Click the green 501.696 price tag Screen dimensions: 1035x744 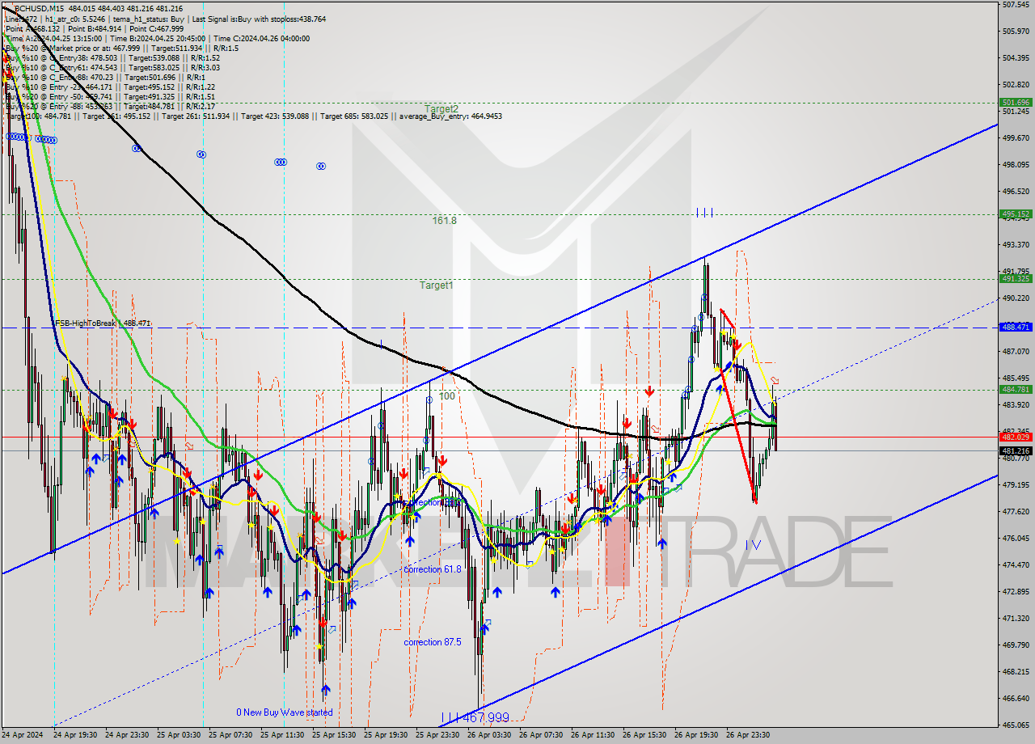[1016, 103]
